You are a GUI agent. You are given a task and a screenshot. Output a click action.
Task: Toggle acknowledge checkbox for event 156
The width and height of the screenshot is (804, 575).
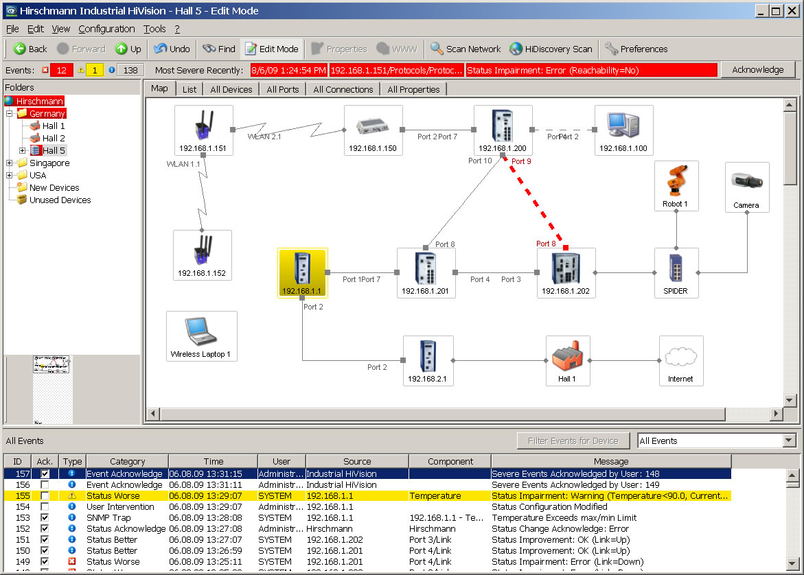click(x=45, y=484)
